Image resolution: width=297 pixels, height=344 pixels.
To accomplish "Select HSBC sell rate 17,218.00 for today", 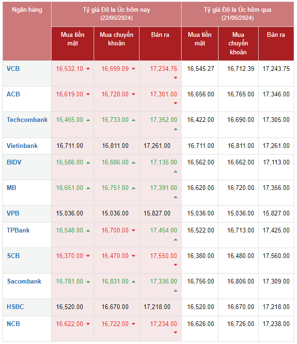I will point(157,307).
